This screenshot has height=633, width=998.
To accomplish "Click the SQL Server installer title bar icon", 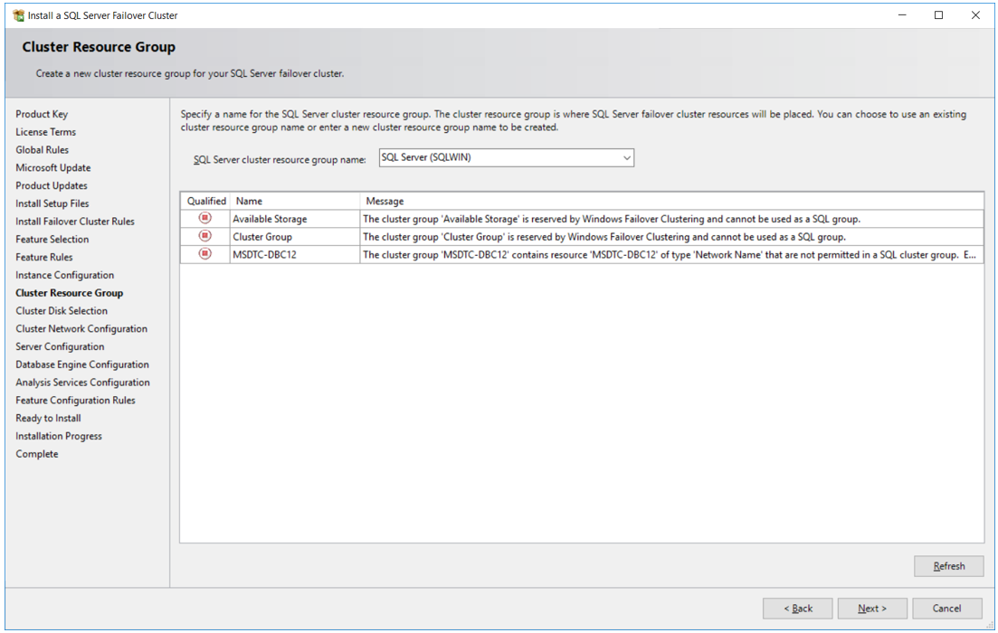I will click(18, 15).
